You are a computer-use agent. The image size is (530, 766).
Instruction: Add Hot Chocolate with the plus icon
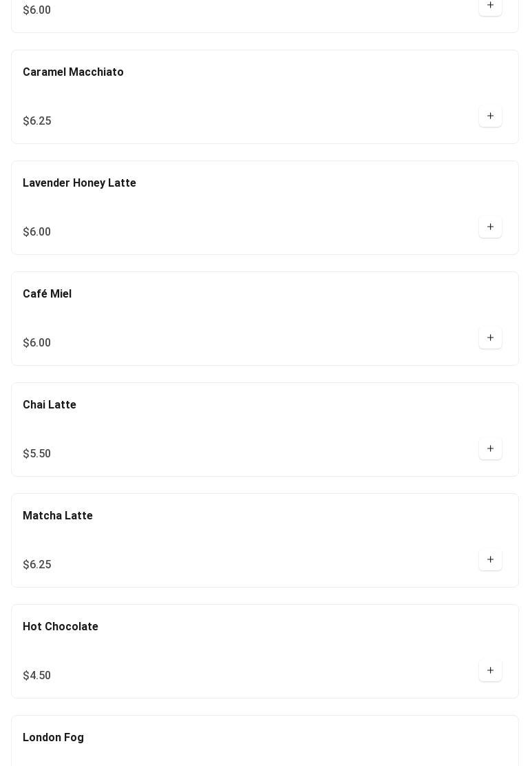coord(490,670)
